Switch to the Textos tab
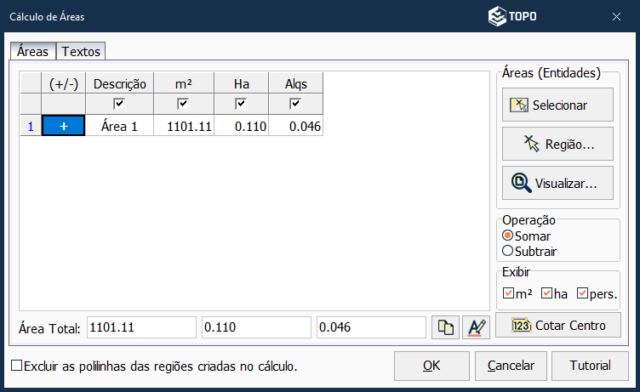The image size is (640, 392). pyautogui.click(x=82, y=52)
